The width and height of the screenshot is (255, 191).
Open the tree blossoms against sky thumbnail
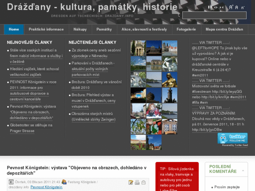(138, 127)
